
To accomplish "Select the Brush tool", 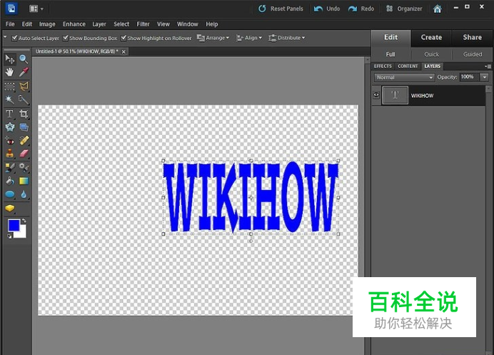I will (x=10, y=167).
